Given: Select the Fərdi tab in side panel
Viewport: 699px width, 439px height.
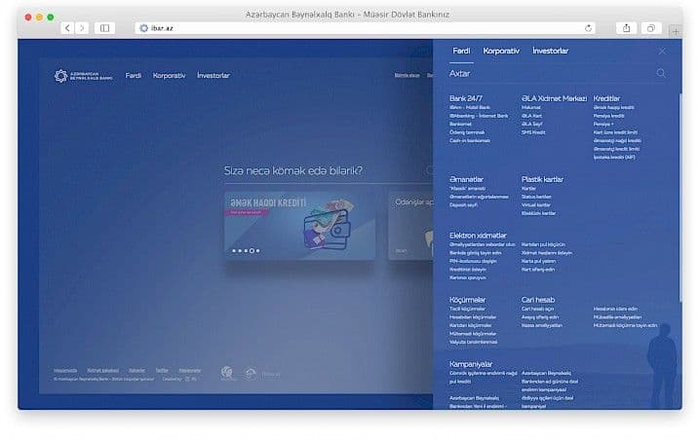Looking at the screenshot, I should click(x=461, y=51).
